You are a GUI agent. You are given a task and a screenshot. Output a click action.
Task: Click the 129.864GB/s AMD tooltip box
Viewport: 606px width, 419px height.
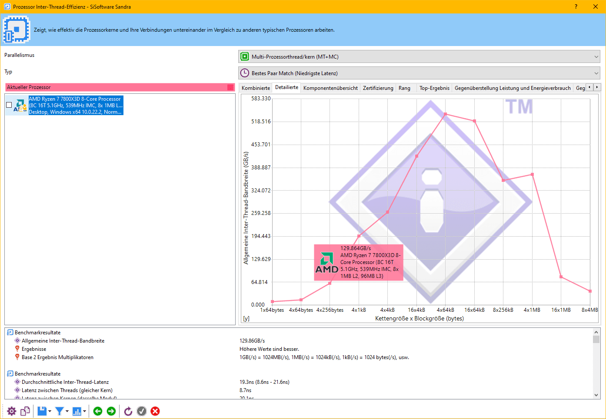tap(359, 262)
